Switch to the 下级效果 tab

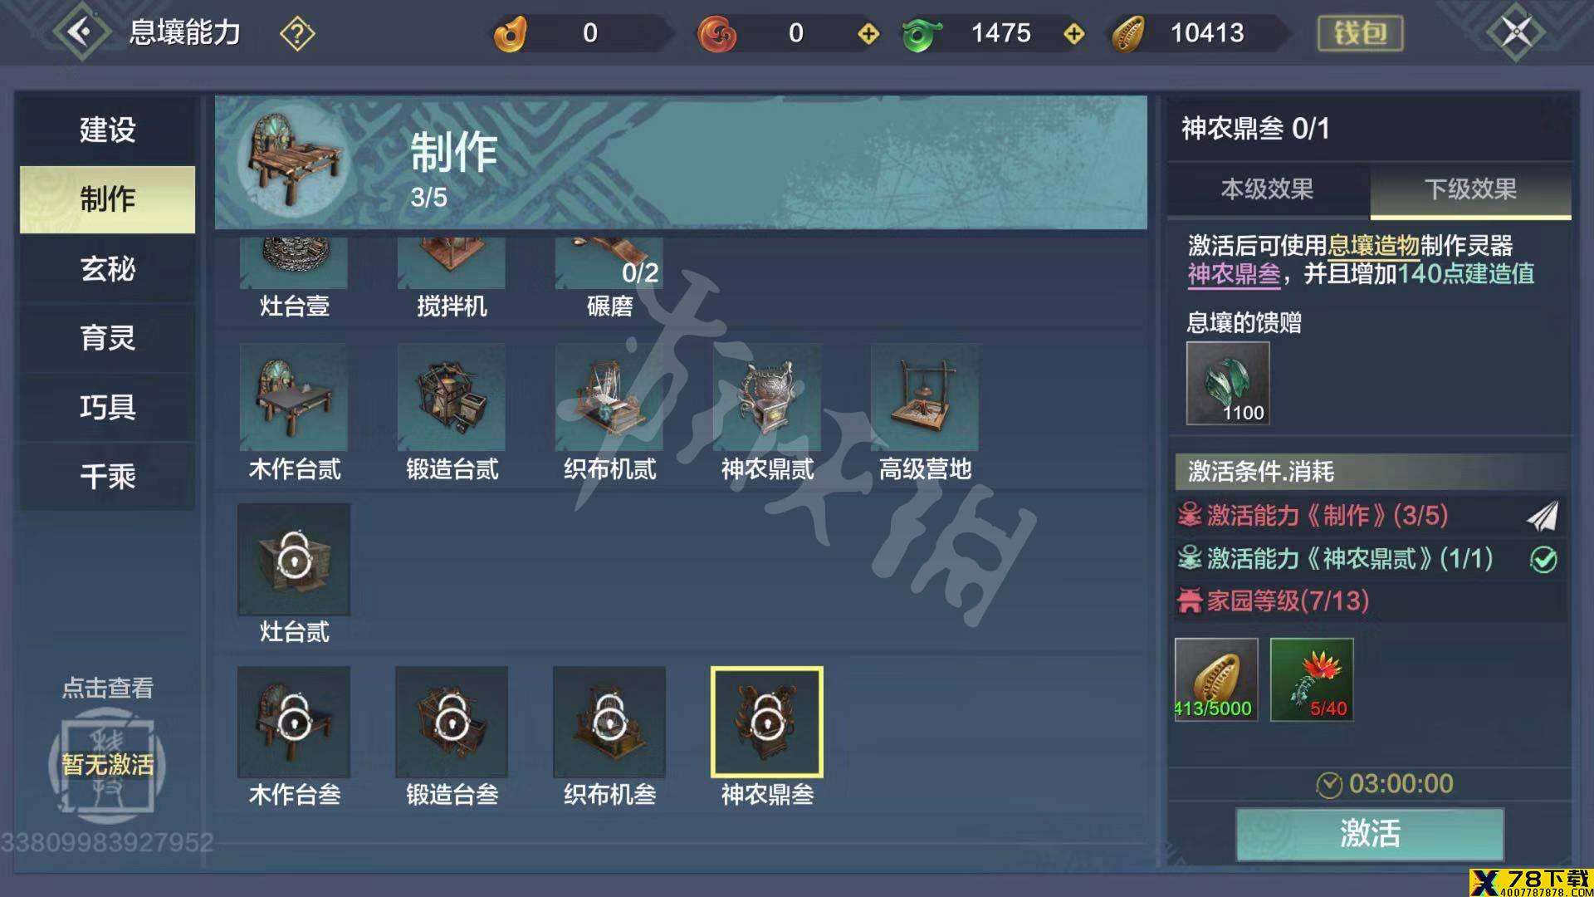coord(1470,189)
